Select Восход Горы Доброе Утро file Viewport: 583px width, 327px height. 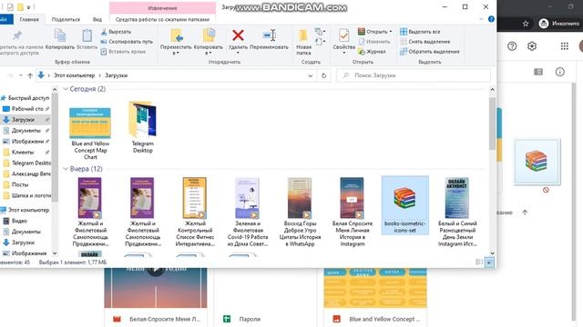[x=300, y=212]
